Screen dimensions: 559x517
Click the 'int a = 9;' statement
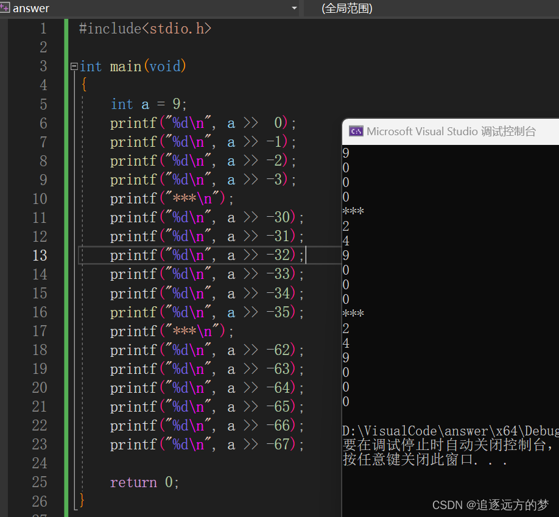149,104
